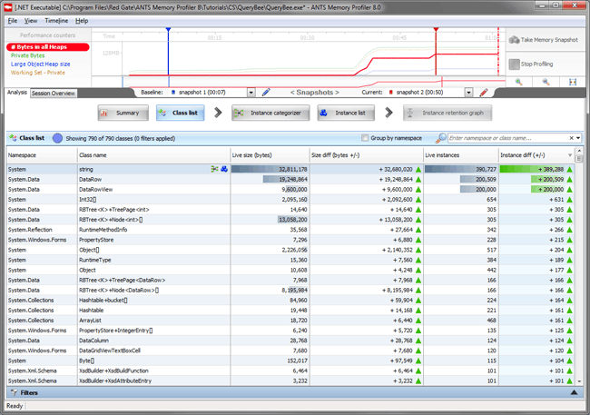Fit timeline to window icon
Viewport: 590px width, 415px height.
click(573, 82)
